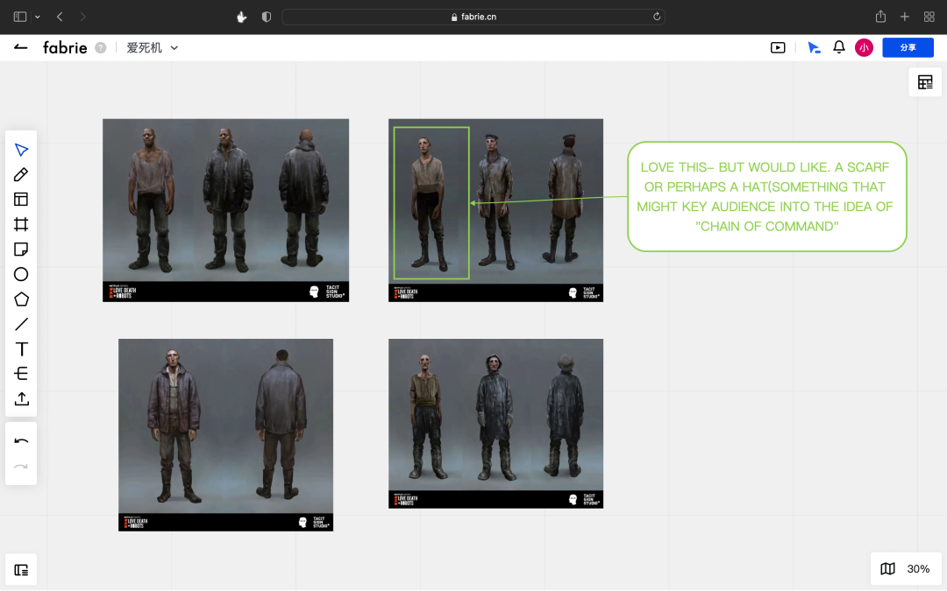Screen dimensions: 947x591
Task: Click the Safari forward arrow
Action: coord(82,17)
